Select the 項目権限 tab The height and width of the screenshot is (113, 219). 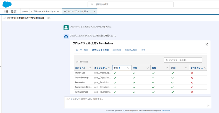click(x=116, y=50)
